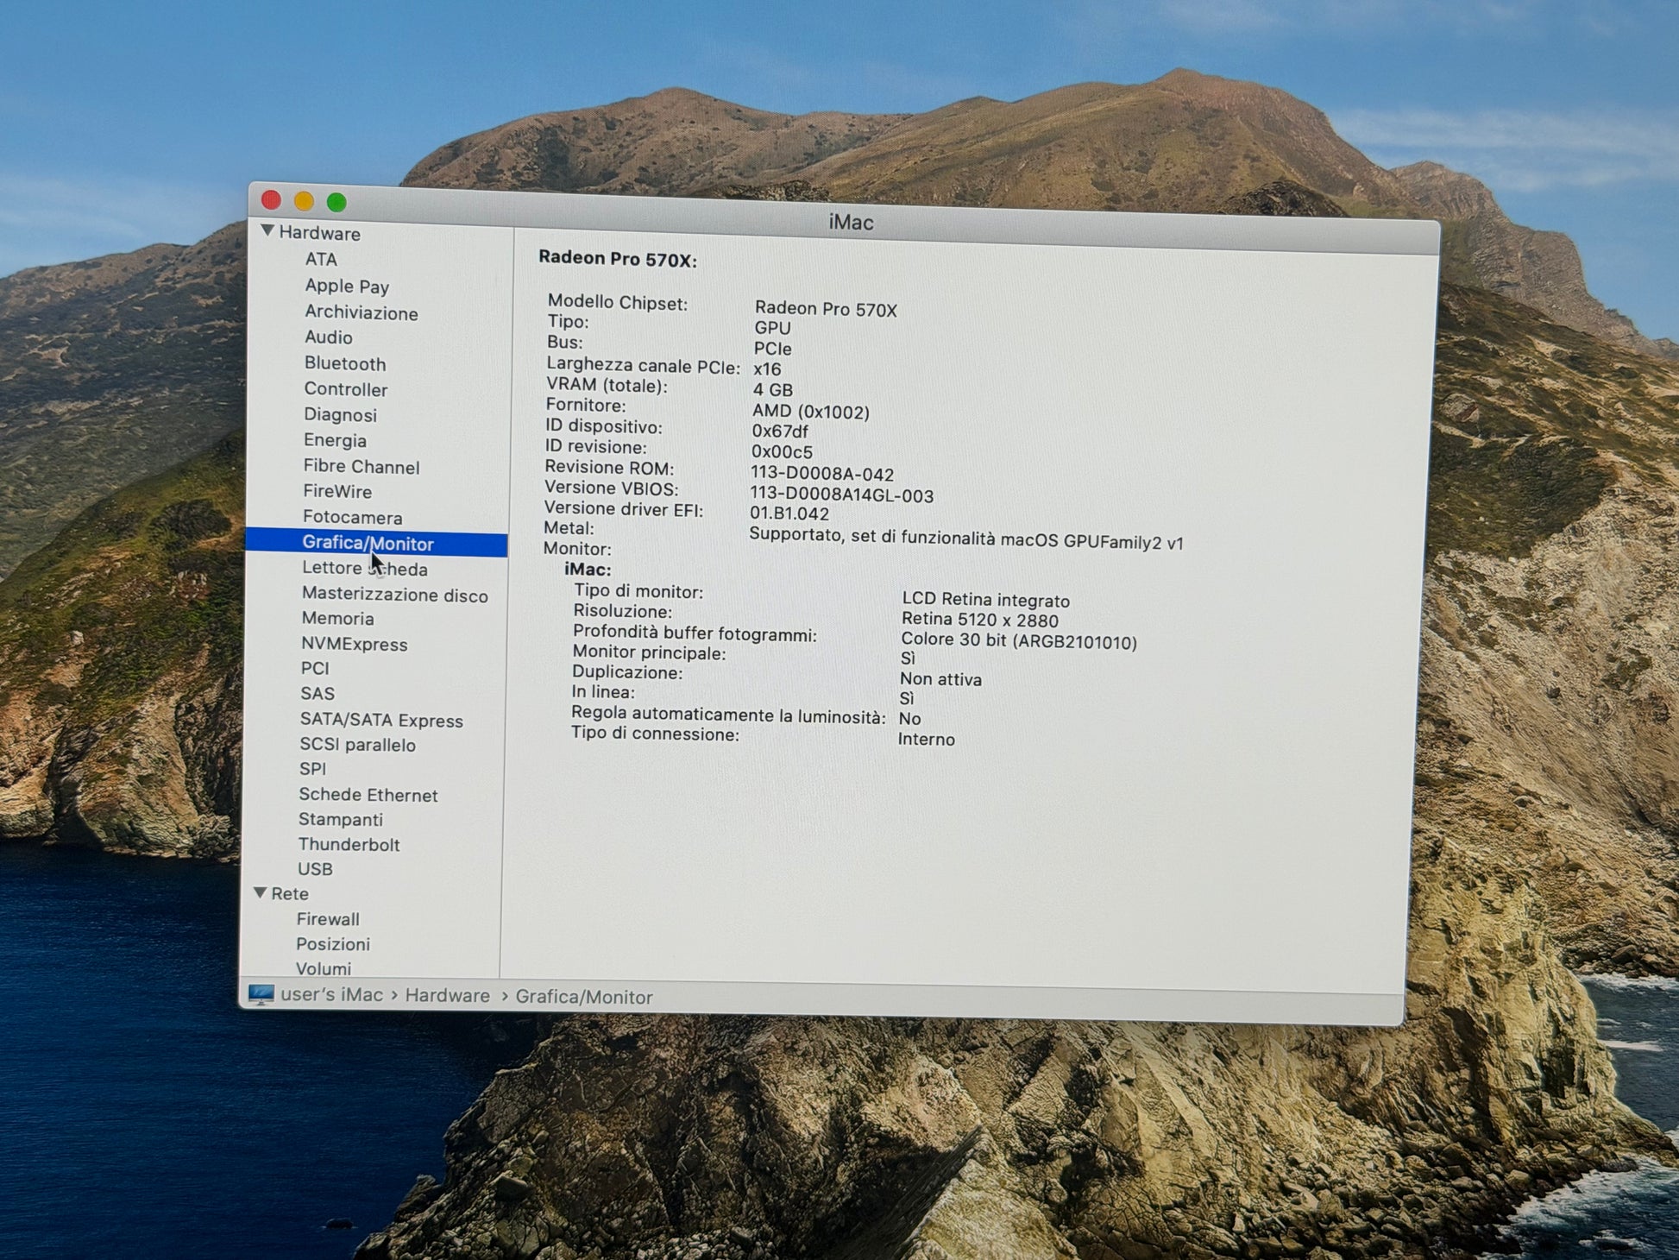Screen dimensions: 1679x1260
Task: Select SAS in the sidebar
Action: pos(317,693)
